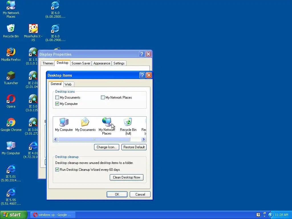Select the My Computer icon in the icon list

pyautogui.click(x=64, y=125)
